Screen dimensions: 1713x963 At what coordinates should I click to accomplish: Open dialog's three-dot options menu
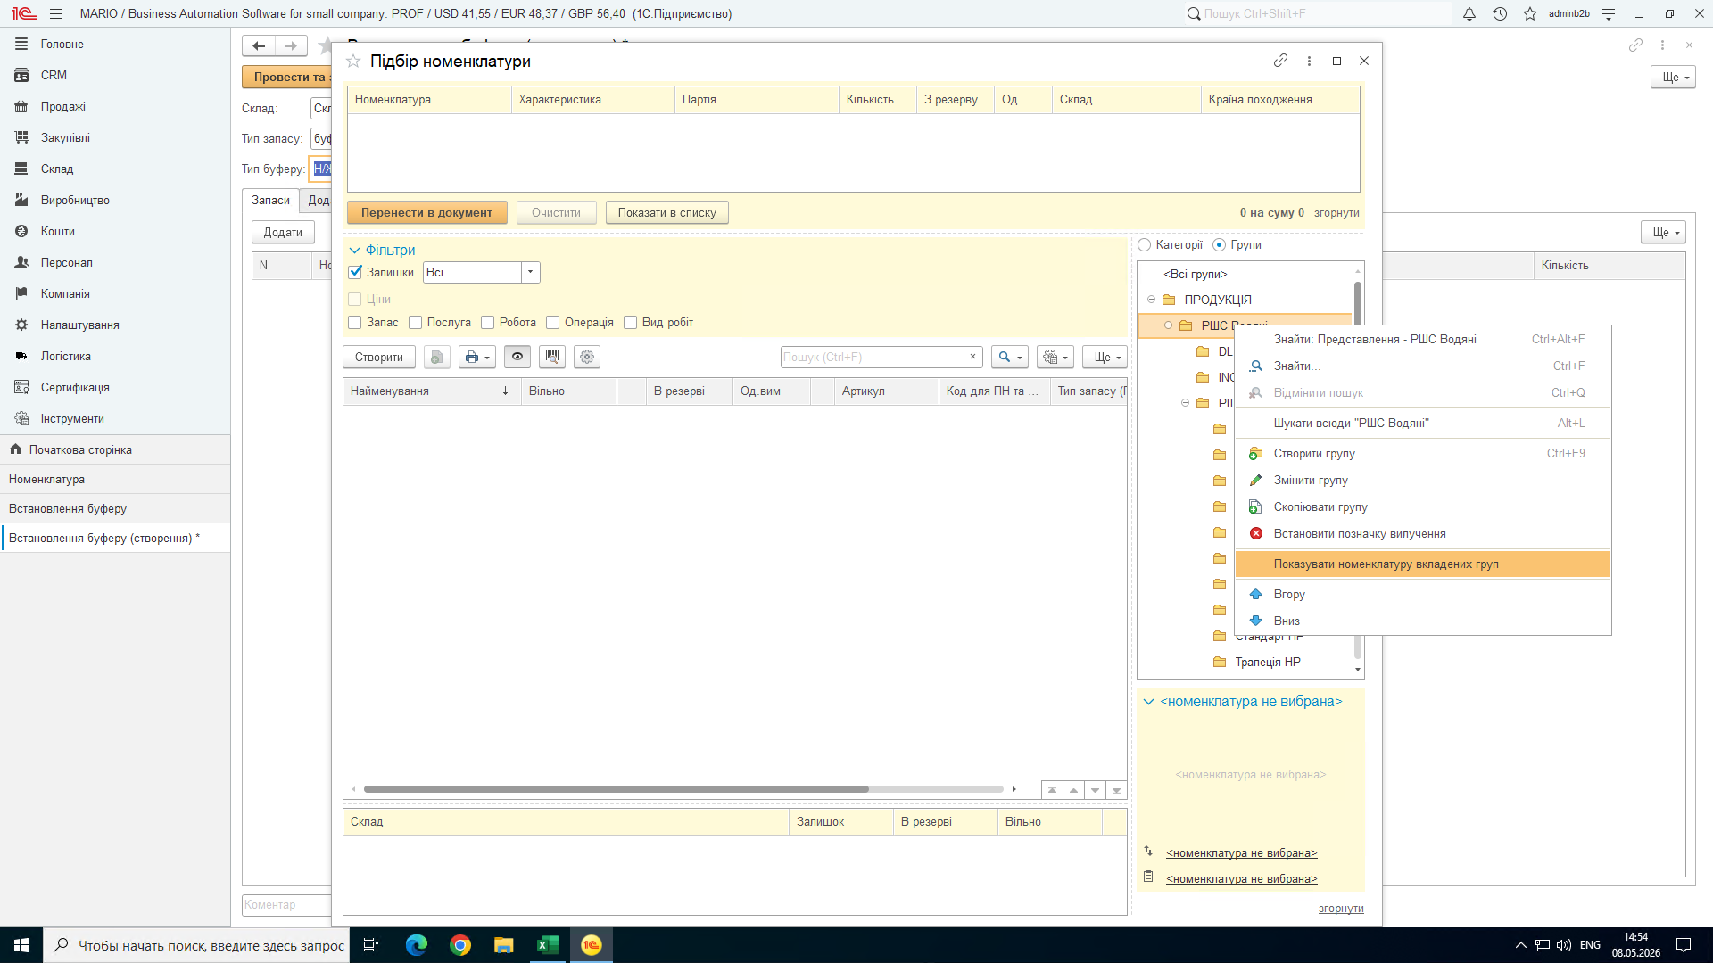[1309, 61]
